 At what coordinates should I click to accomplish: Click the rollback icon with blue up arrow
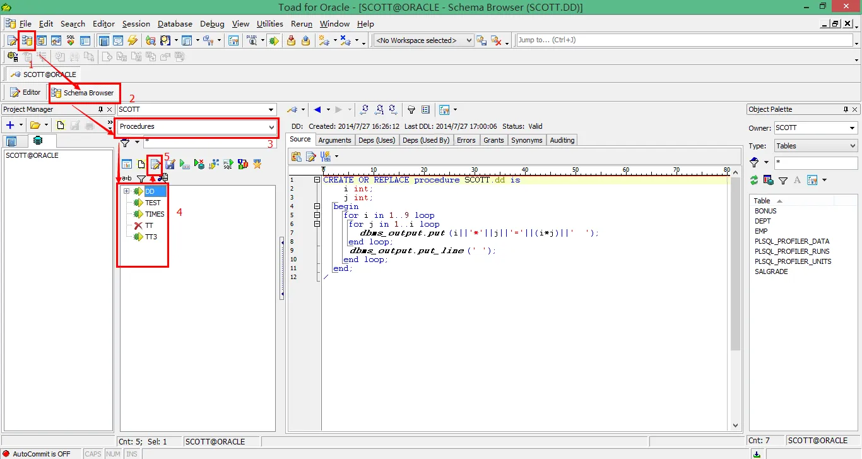(x=305, y=40)
